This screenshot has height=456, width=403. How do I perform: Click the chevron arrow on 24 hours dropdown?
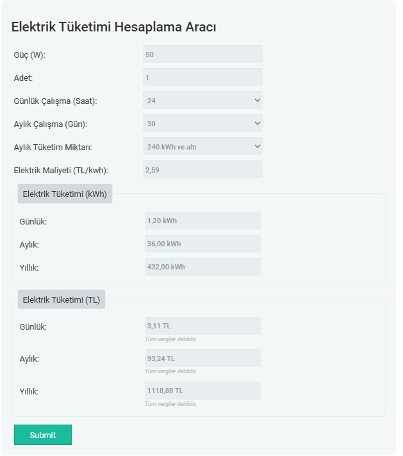click(x=257, y=100)
